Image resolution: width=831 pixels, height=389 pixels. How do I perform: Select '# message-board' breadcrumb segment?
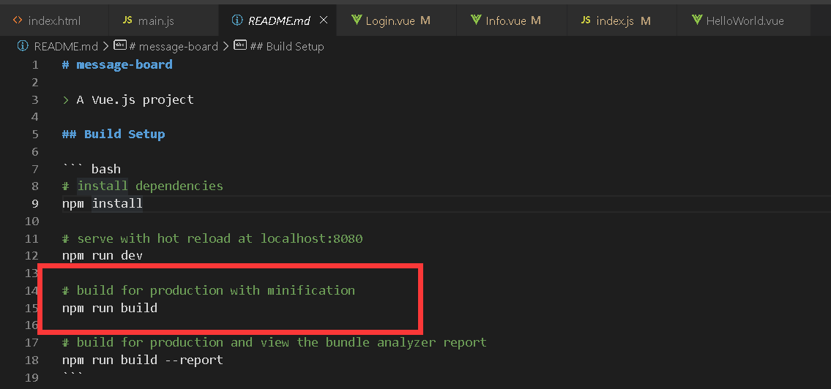pyautogui.click(x=174, y=47)
